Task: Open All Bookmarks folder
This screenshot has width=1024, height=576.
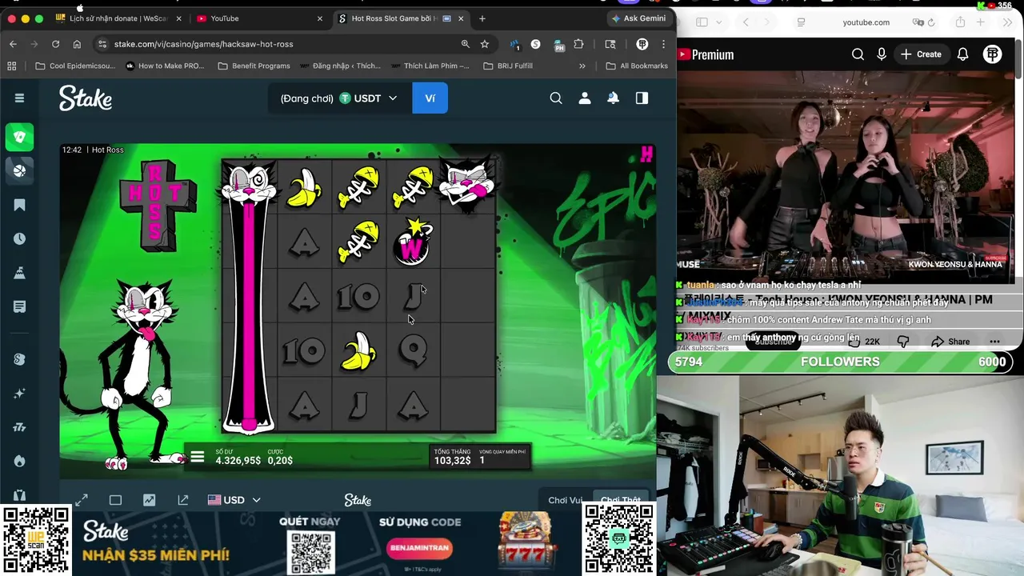Action: point(637,66)
